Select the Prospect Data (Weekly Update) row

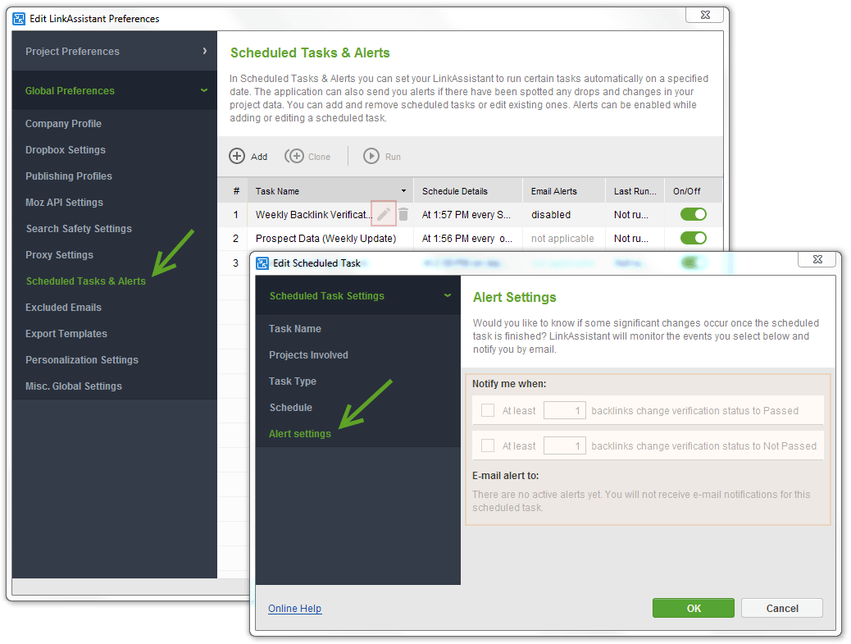[x=470, y=239]
